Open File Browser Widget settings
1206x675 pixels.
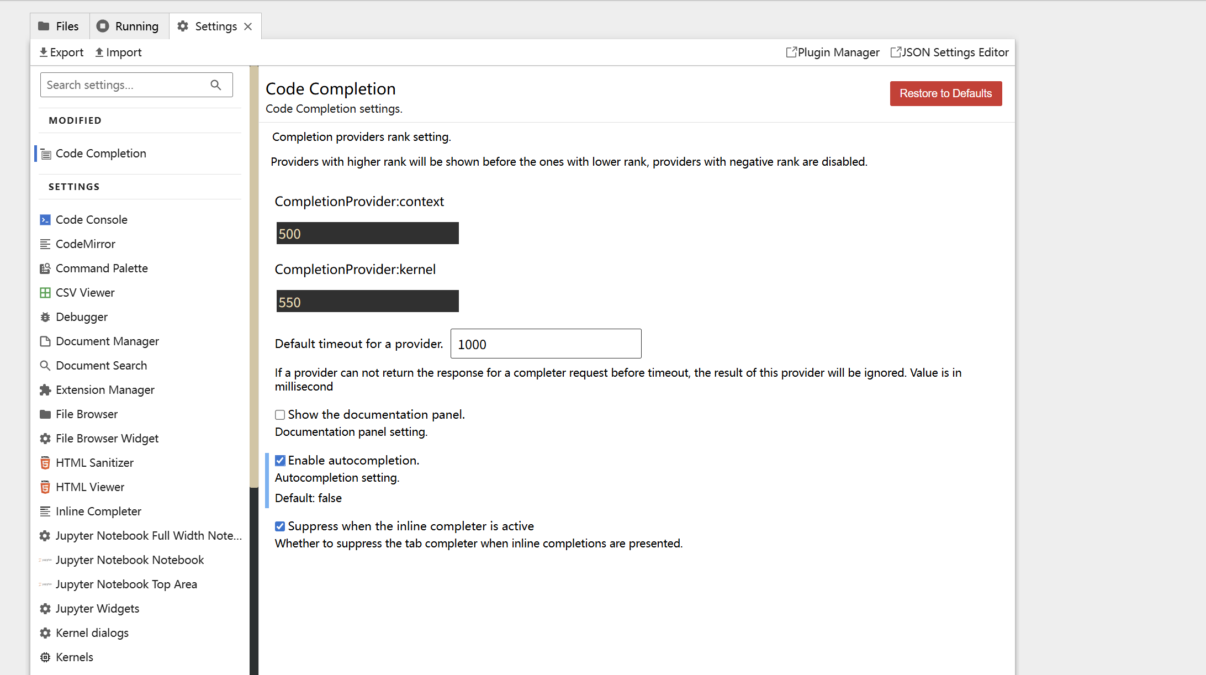107,439
